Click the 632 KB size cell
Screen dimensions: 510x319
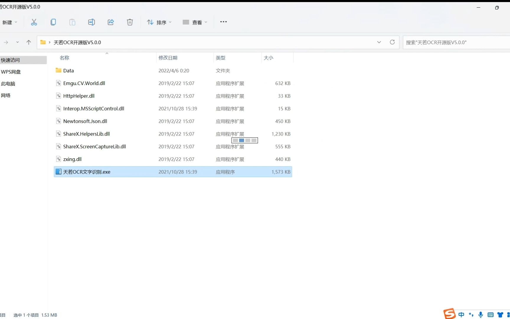click(283, 83)
